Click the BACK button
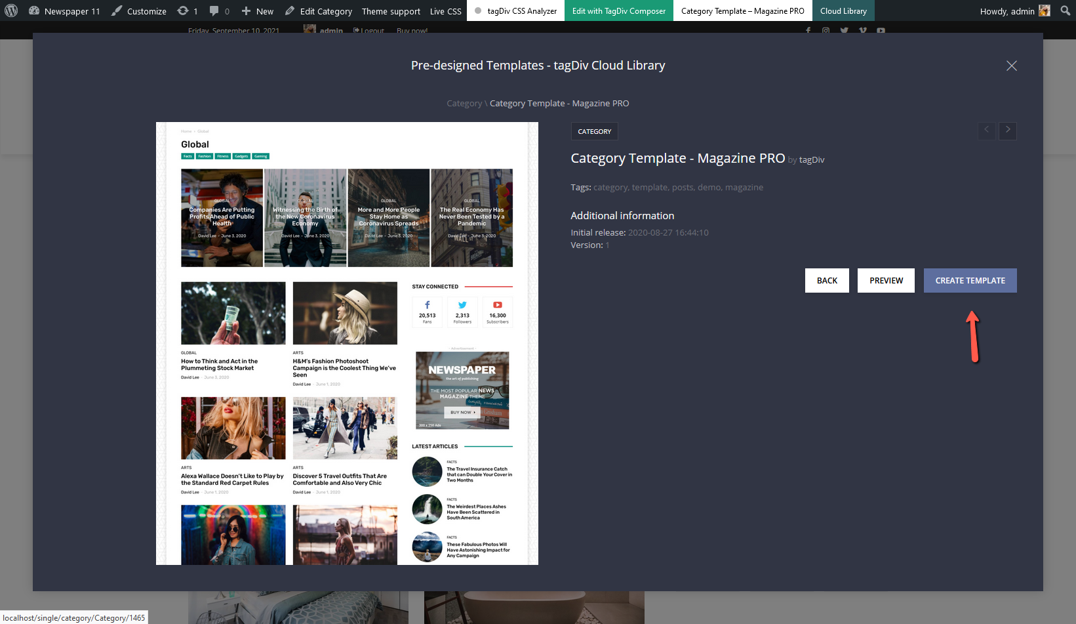Viewport: 1076px width, 624px height. [x=827, y=280]
